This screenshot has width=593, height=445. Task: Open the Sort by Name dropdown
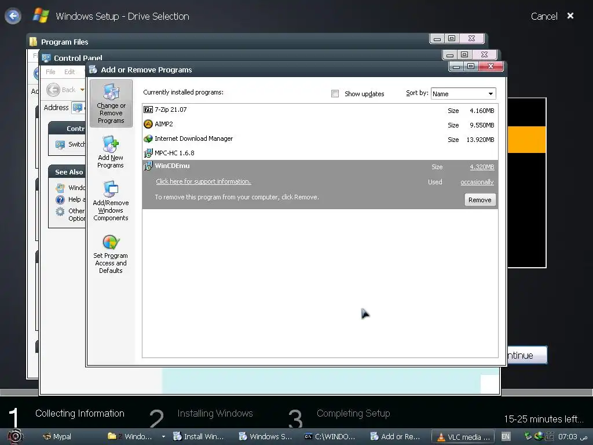click(x=463, y=93)
